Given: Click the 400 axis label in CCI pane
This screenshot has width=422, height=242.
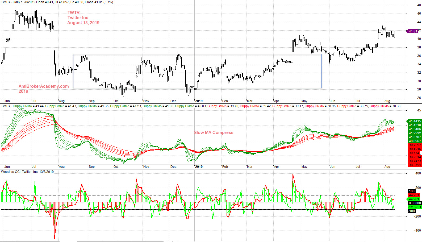Looking at the screenshot, I should tap(418, 173).
